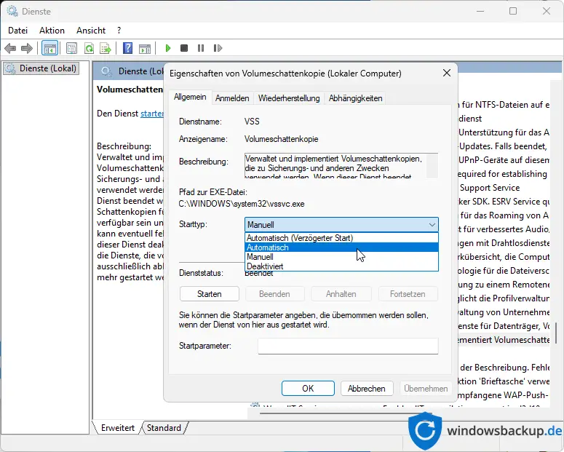This screenshot has width=564, height=452.
Task: Close the Eigenschaften dialog with X
Action: pyautogui.click(x=447, y=73)
